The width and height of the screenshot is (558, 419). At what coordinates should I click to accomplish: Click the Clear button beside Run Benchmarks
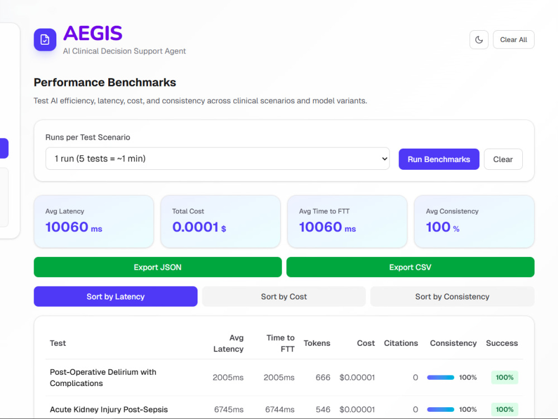click(503, 159)
